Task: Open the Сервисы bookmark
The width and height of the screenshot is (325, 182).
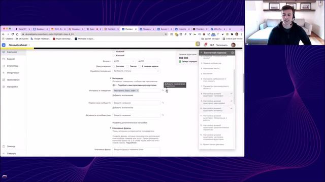Action: [x=8, y=39]
